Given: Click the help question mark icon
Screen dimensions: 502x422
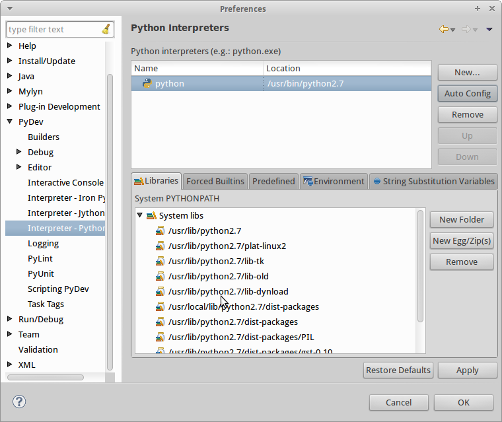Looking at the screenshot, I should (19, 402).
